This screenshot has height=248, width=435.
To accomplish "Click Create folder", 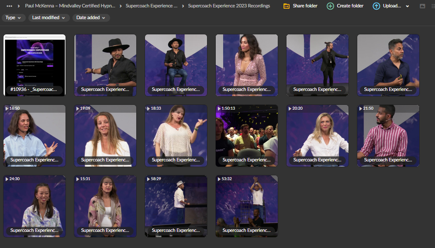I will point(345,6).
